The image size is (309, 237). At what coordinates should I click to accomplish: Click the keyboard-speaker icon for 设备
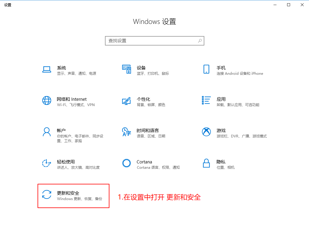(127, 69)
